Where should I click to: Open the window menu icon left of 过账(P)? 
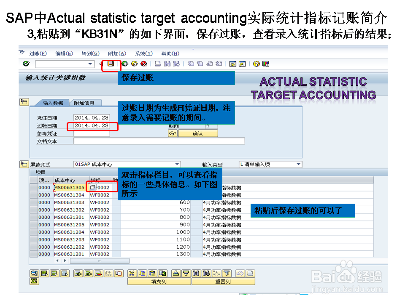[x=22, y=53]
